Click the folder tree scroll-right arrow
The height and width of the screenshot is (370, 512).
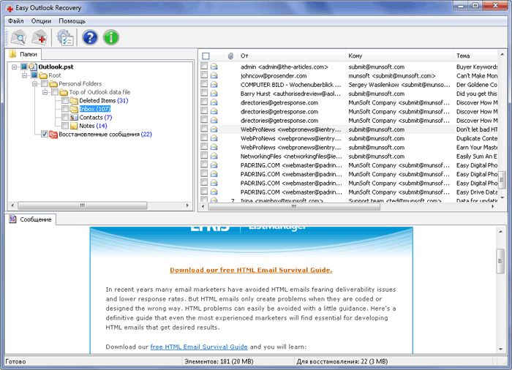(187, 205)
